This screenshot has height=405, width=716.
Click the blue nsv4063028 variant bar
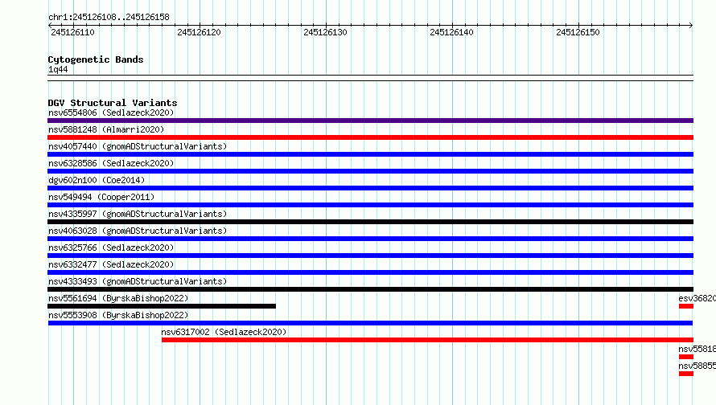click(x=370, y=239)
